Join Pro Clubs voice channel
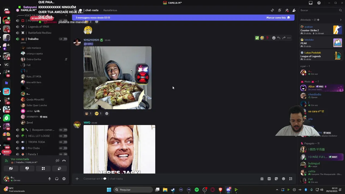Screen dimensions: 345x194 tap(42, 148)
